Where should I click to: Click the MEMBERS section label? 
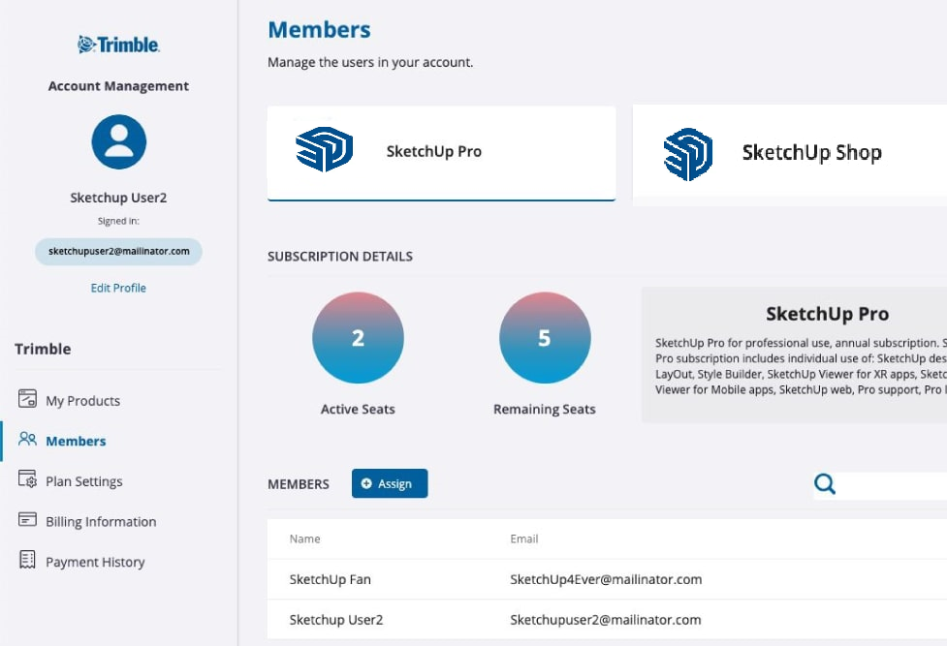(299, 484)
